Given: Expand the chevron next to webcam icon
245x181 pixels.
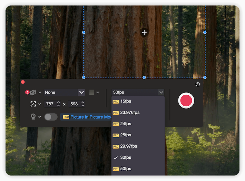Looking at the screenshot, I should pyautogui.click(x=40, y=117).
